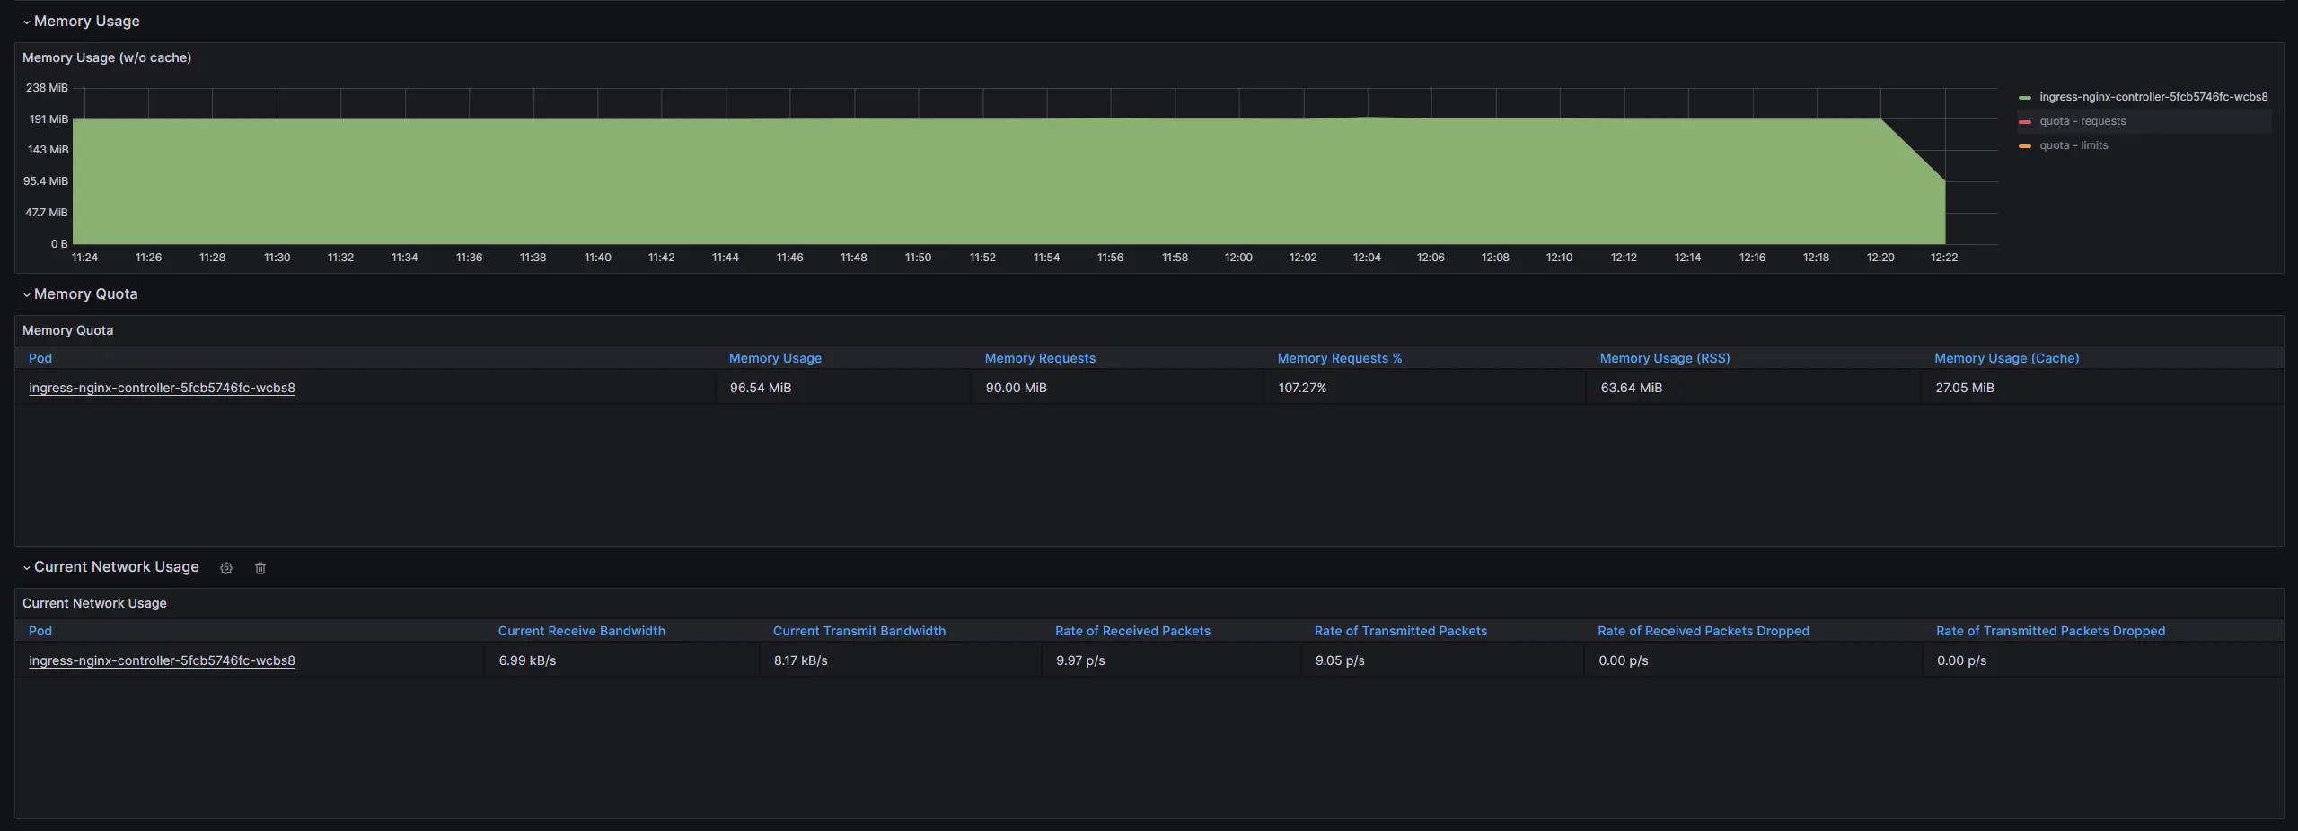Open settings for the Current Network Usage row
This screenshot has height=831, width=2298.
[x=225, y=567]
